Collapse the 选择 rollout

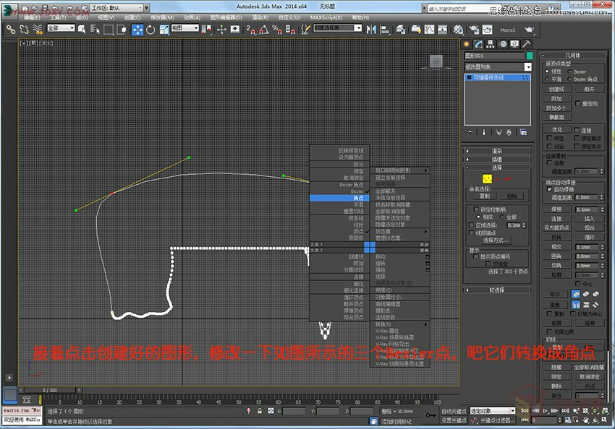tap(497, 168)
